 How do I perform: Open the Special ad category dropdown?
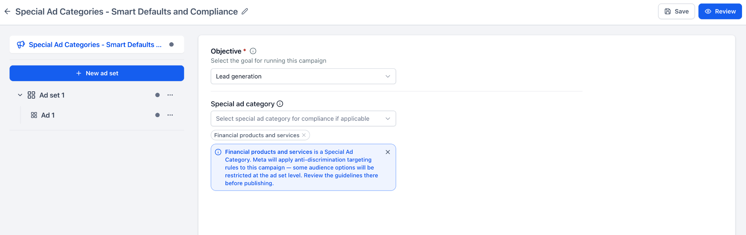303,119
